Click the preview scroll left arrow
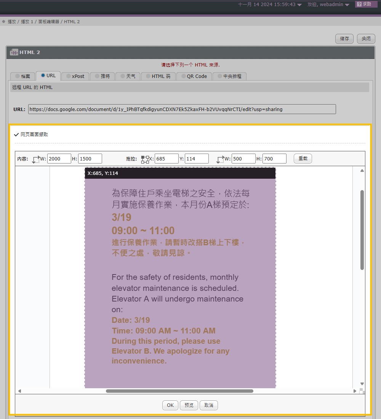 pos(19,391)
